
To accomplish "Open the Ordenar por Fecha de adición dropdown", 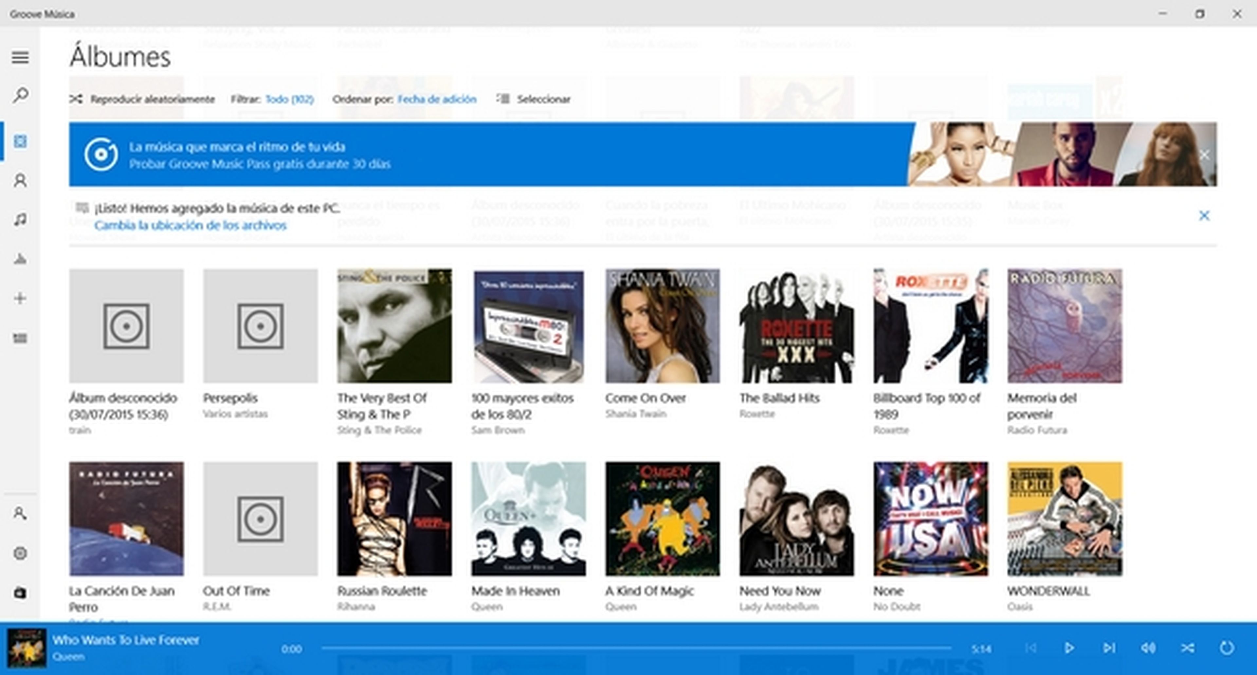I will click(x=437, y=99).
